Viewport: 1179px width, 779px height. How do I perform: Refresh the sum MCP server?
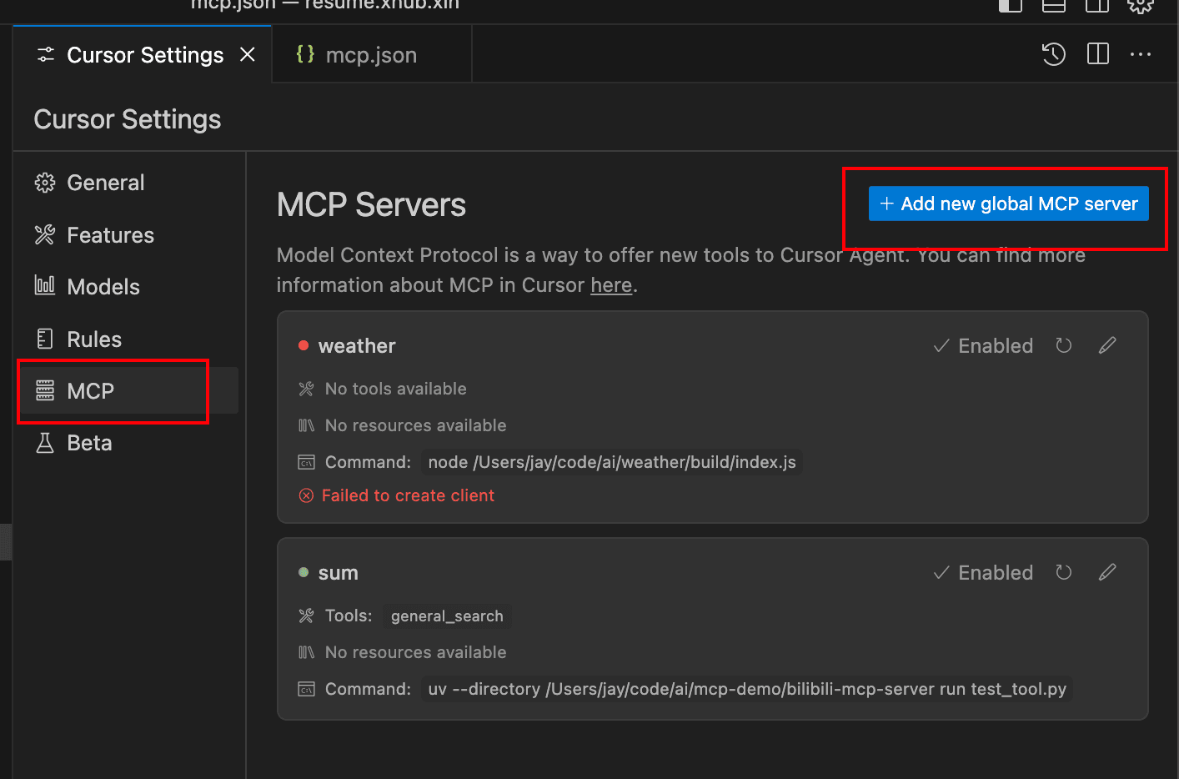pos(1063,572)
